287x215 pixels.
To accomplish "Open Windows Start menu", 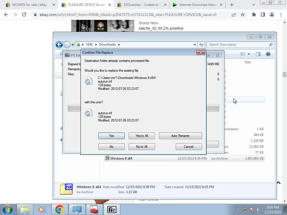I will pos(7,209).
